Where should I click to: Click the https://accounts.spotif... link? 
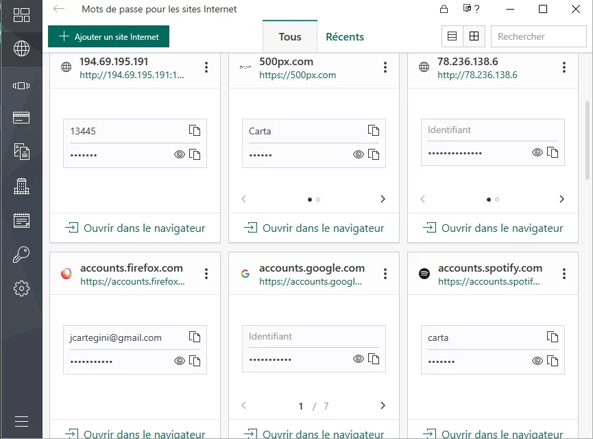(489, 281)
